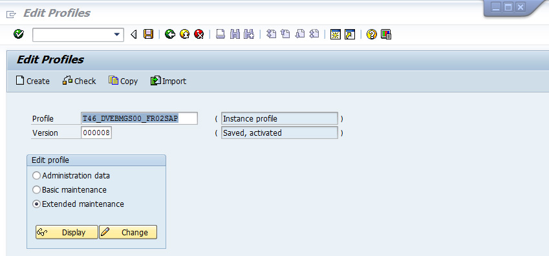
Task: Click the Find Next binoculars icon
Action: (248, 34)
